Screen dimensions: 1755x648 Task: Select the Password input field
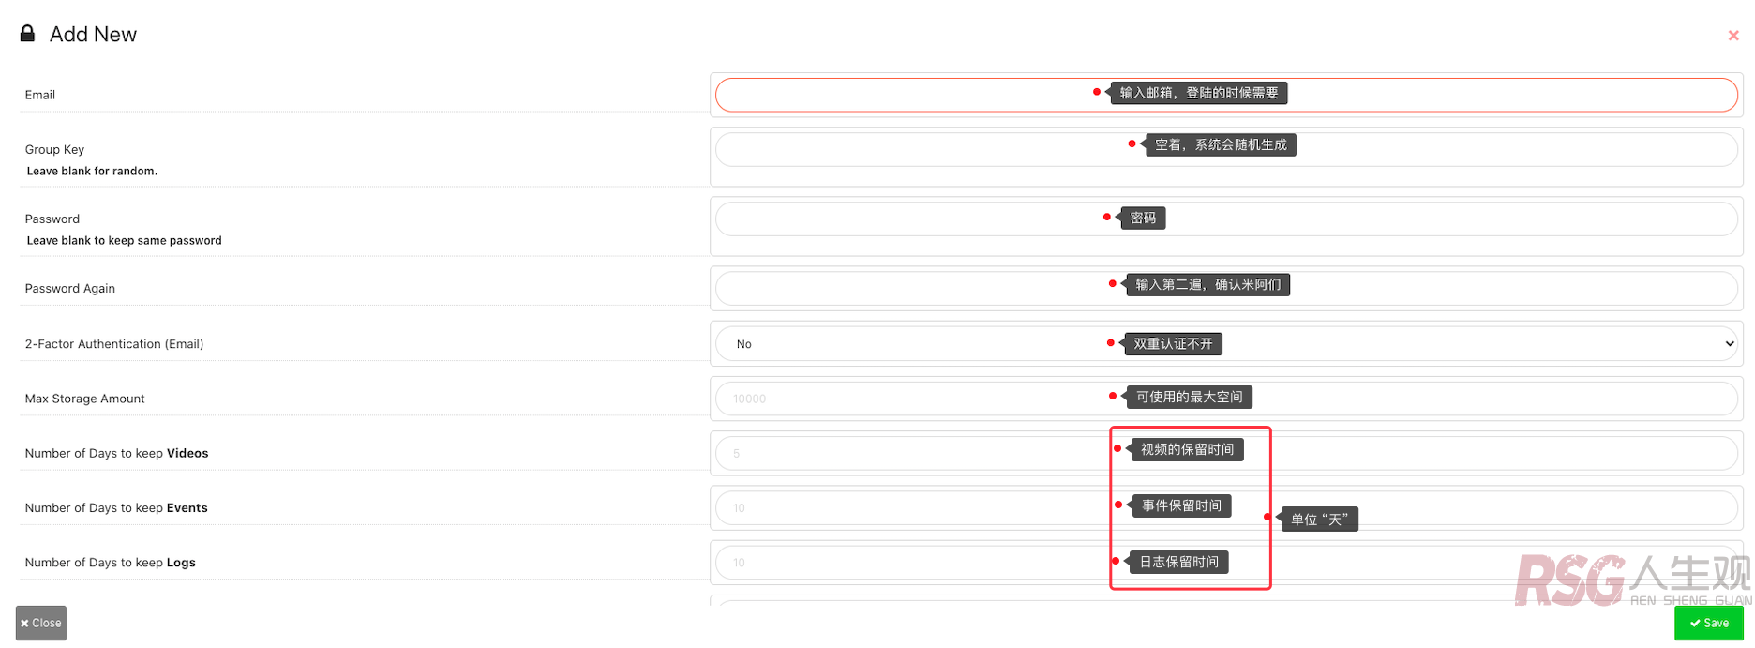coord(1226,219)
